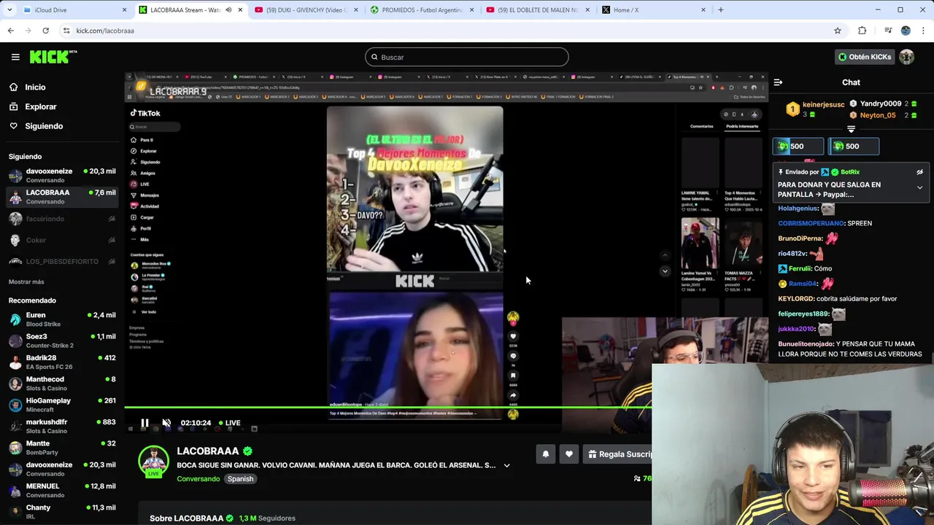Open browser extensions puzzle icon
The image size is (934, 525).
(862, 31)
